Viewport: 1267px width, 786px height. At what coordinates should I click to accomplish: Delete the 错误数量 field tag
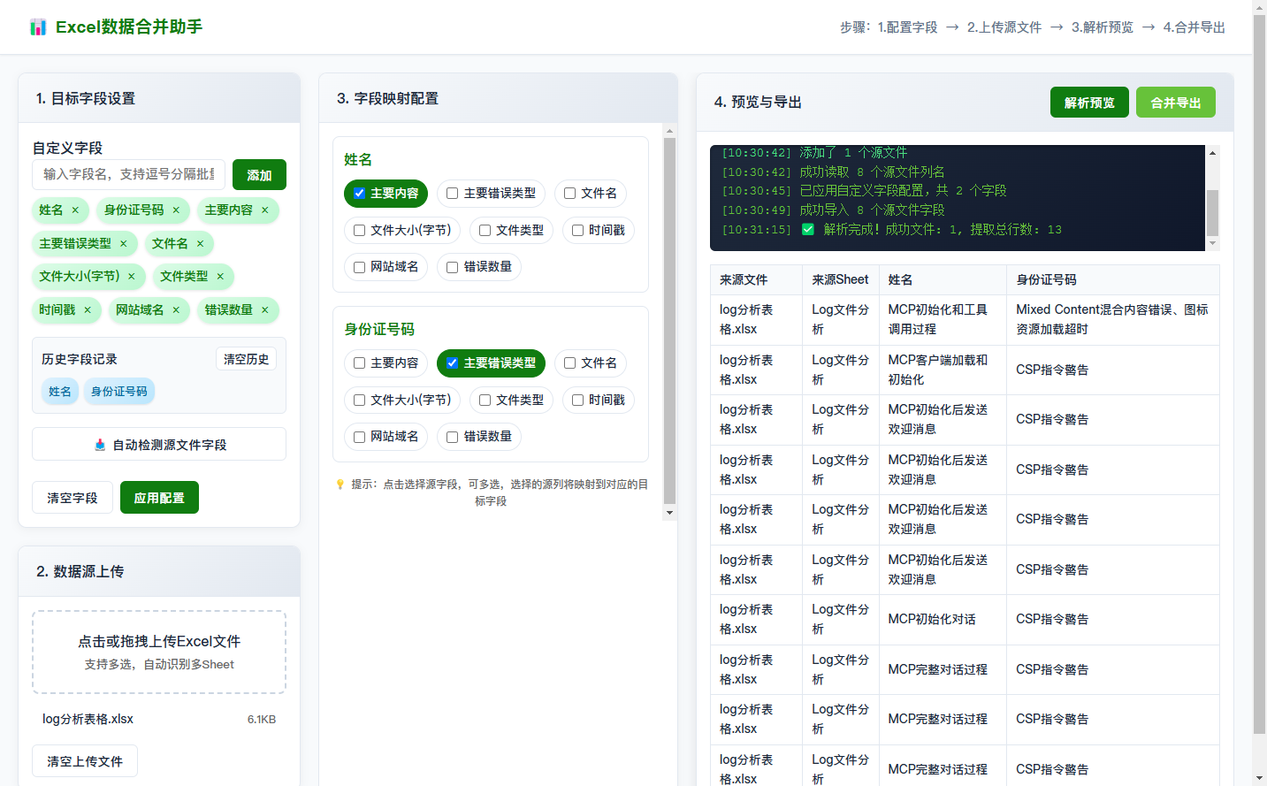(x=264, y=310)
